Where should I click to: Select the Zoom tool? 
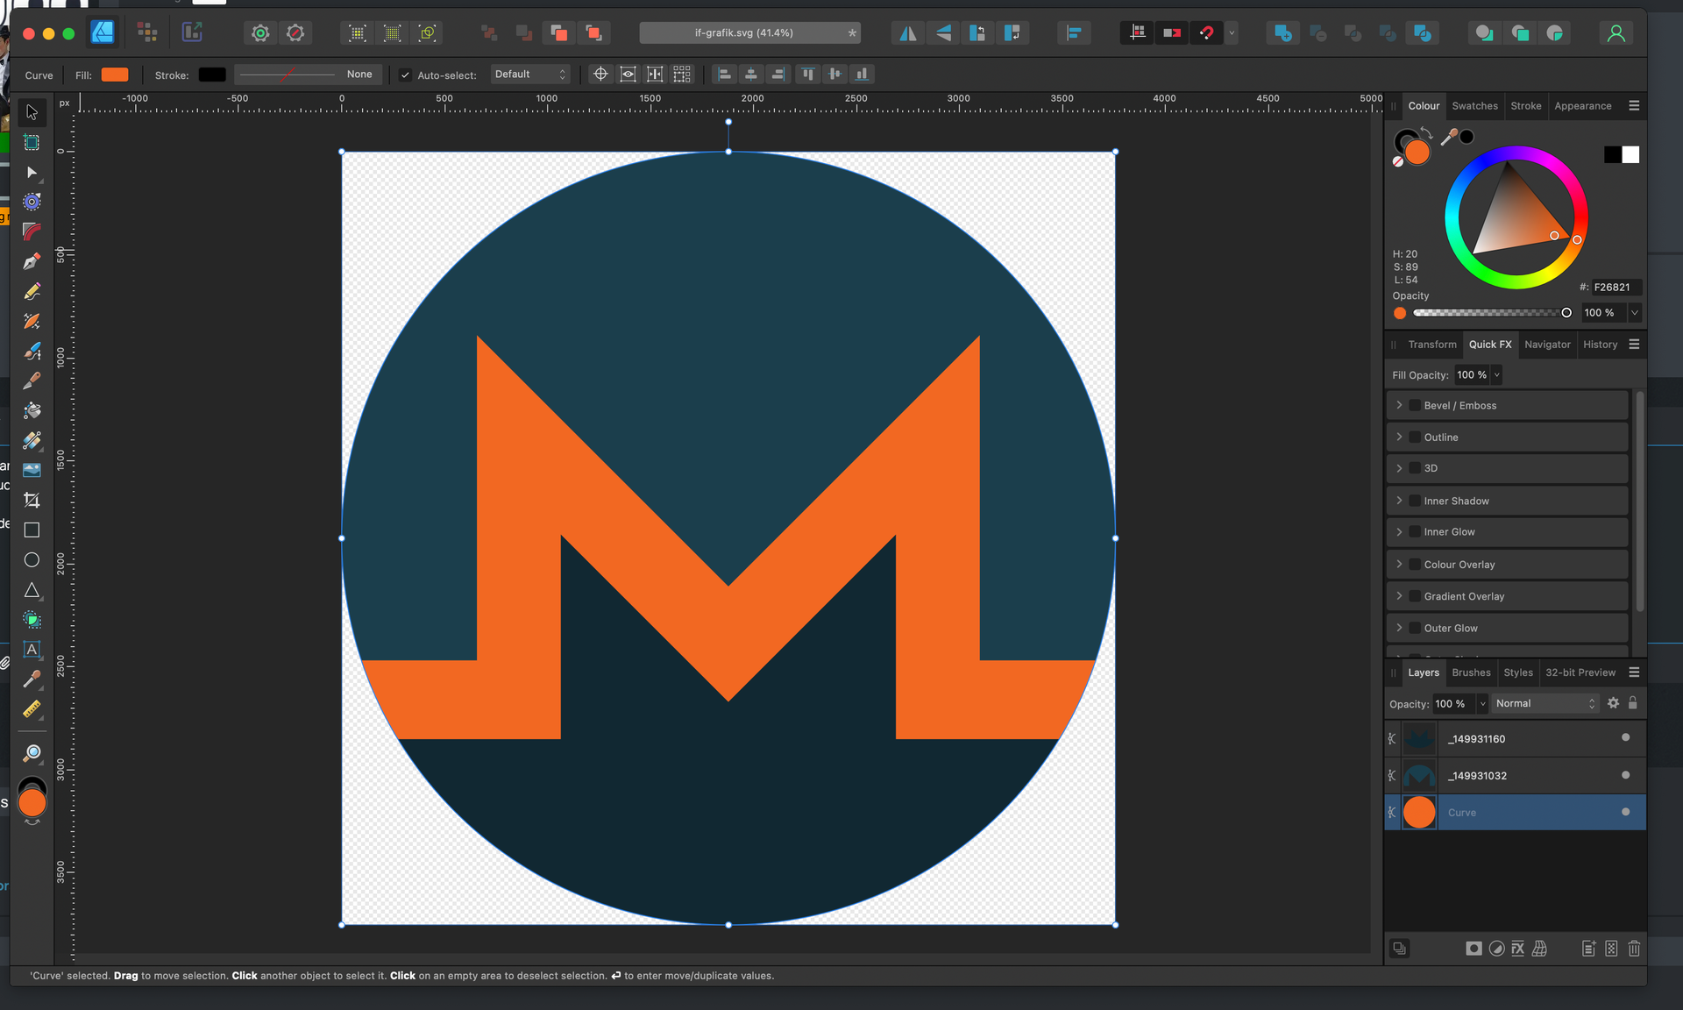point(32,753)
